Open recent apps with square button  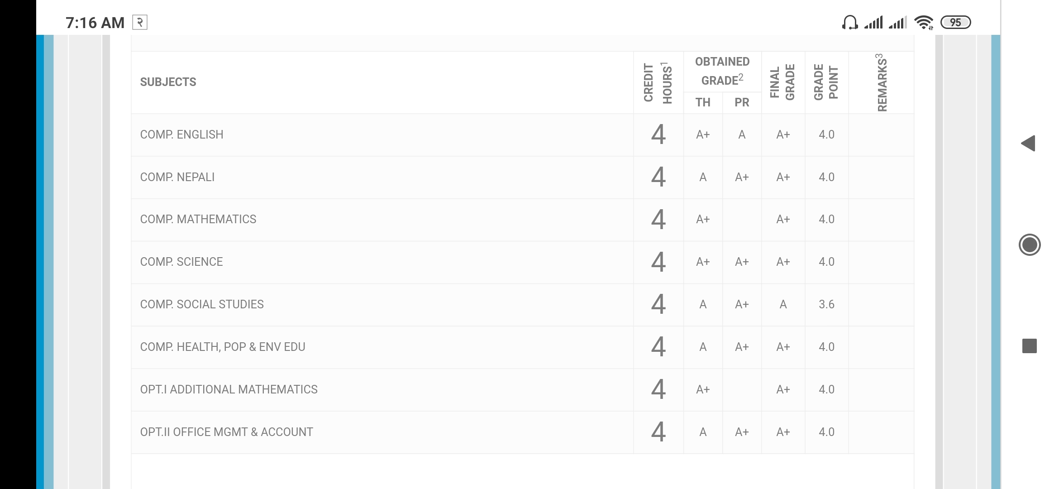[1029, 346]
